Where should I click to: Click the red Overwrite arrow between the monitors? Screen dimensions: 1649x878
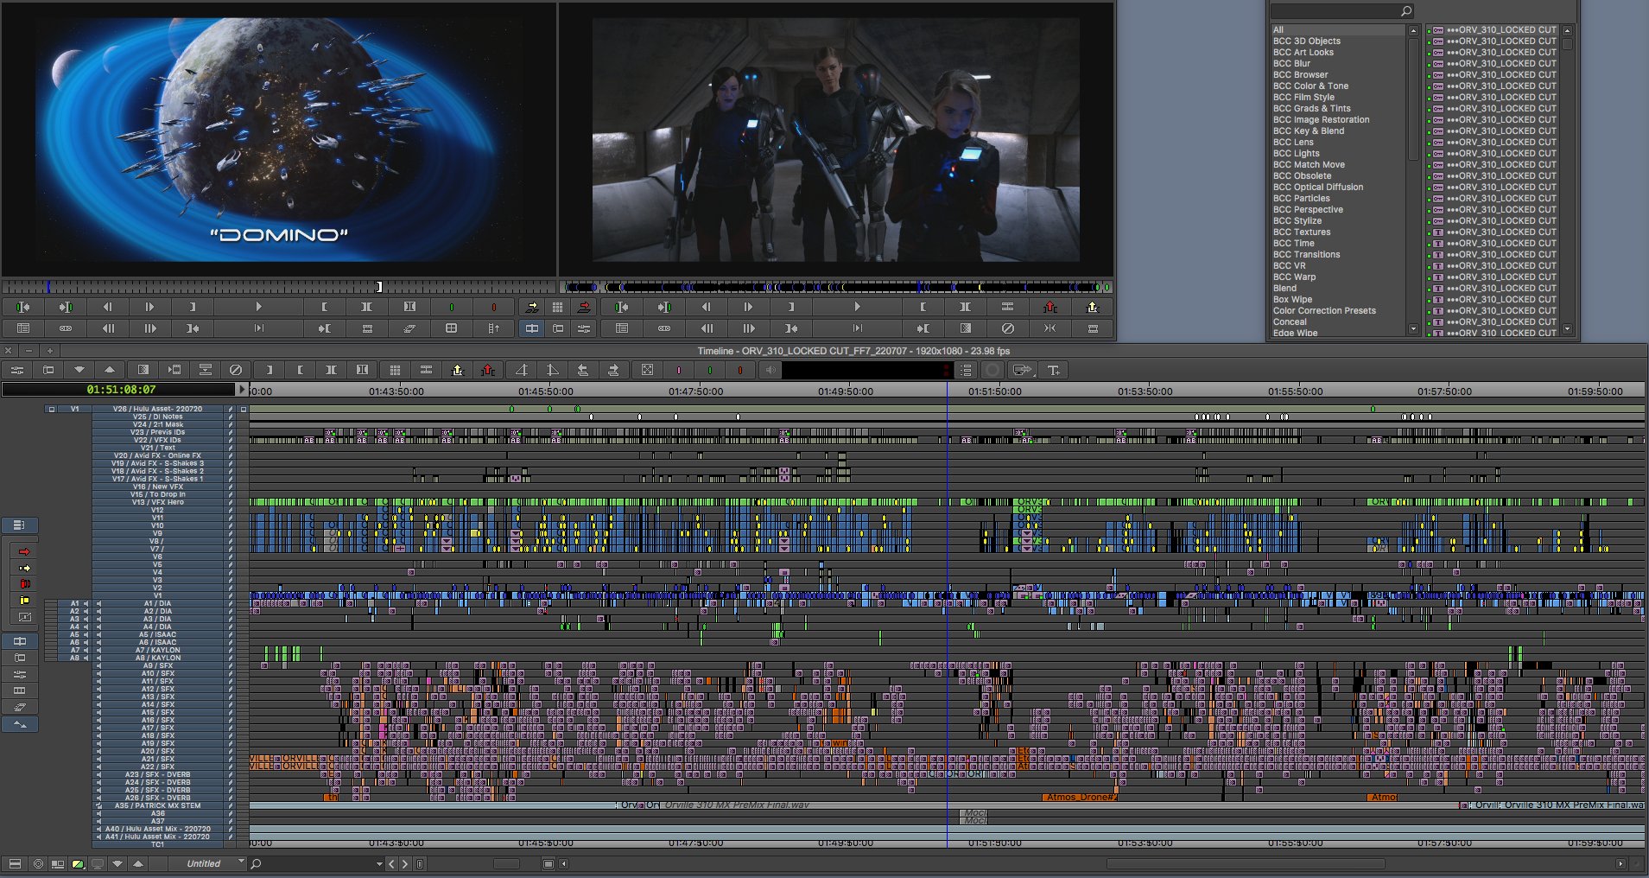pos(585,307)
